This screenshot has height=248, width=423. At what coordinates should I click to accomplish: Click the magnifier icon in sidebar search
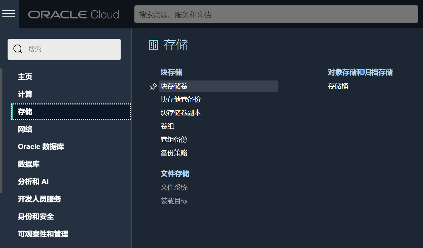tap(18, 49)
